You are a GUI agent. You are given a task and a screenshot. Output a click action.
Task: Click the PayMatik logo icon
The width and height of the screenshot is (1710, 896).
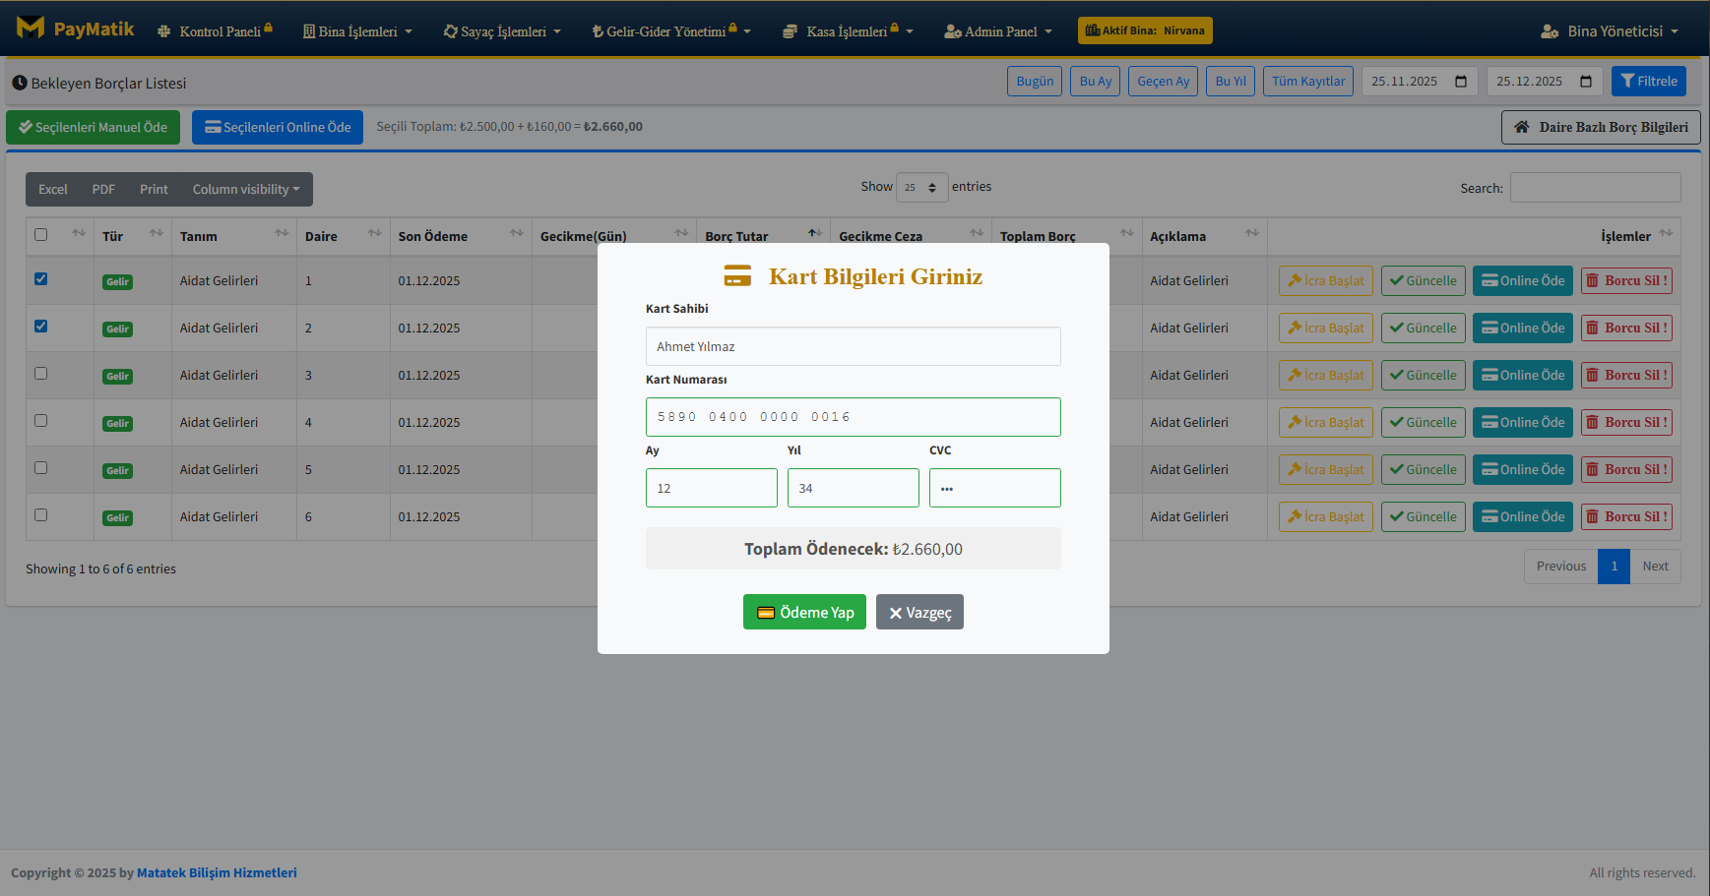(x=31, y=28)
